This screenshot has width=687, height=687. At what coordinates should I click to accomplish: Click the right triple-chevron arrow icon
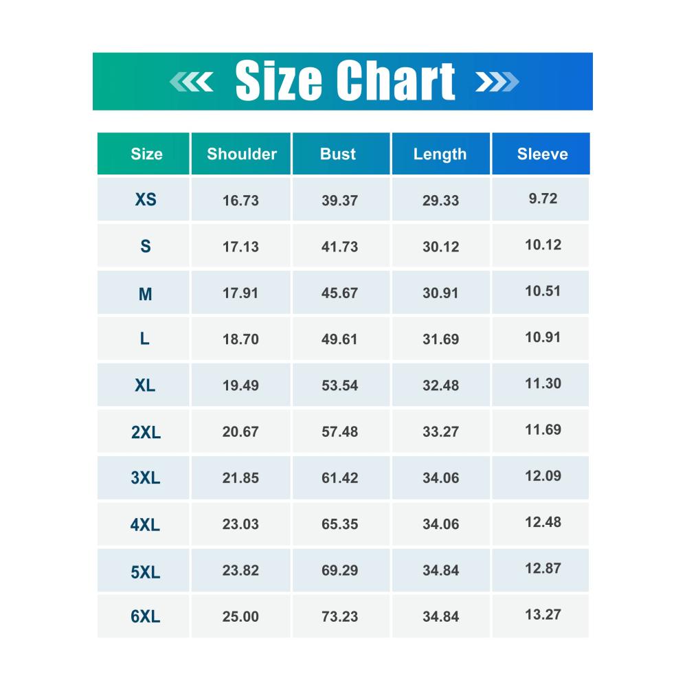tap(497, 82)
